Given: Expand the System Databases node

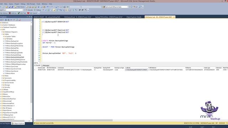Looking at the screenshot, I should (1, 25).
